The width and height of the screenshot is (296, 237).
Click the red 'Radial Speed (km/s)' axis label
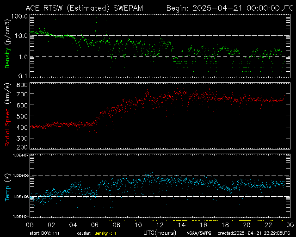(x=7, y=115)
